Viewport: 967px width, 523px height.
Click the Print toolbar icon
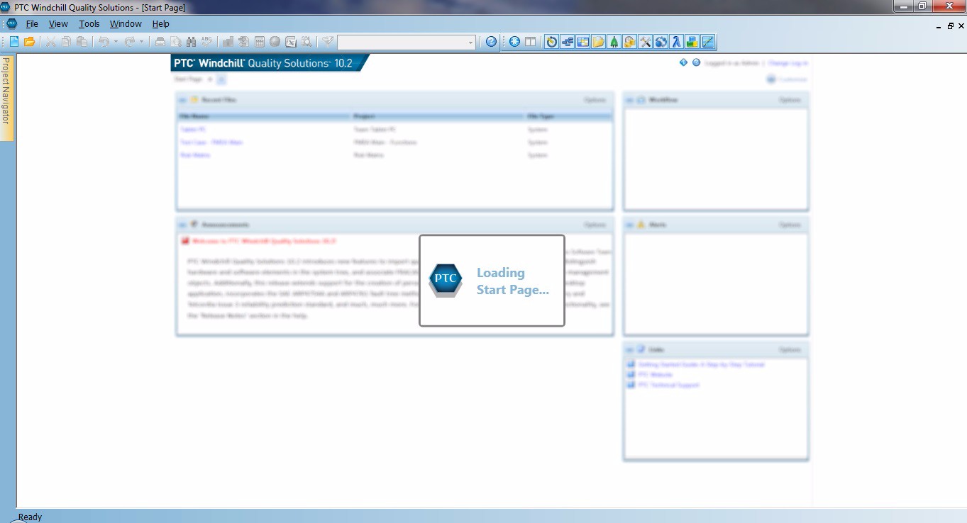pos(160,42)
